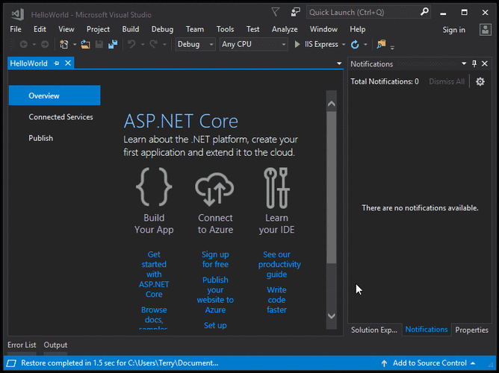
Task: Click the Build Your App braces icon
Action: (x=154, y=187)
